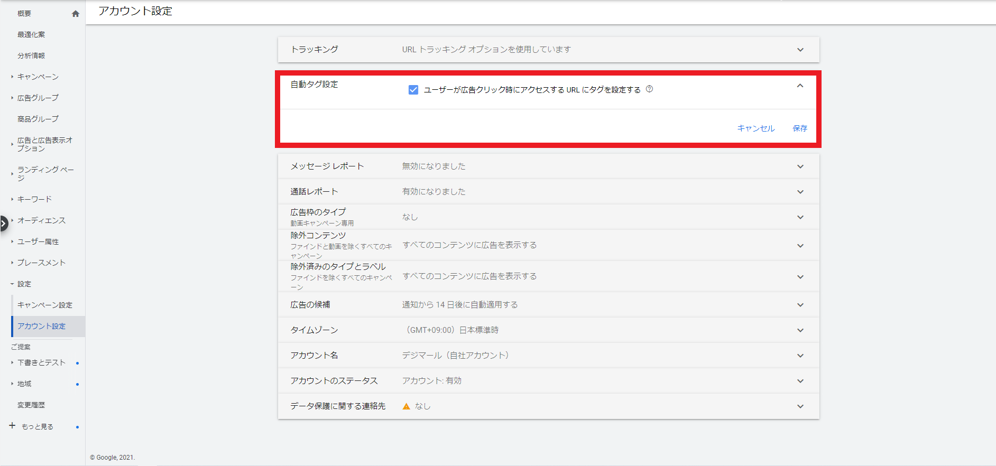Click the 保存 button

tap(800, 128)
